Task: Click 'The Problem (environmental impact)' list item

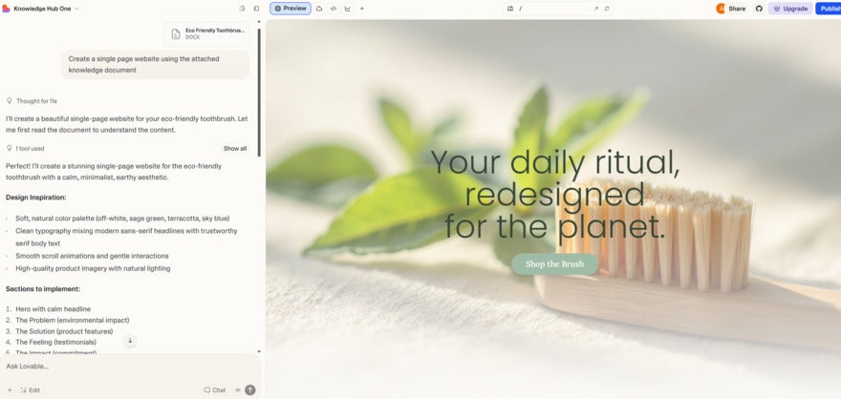Action: coord(73,321)
